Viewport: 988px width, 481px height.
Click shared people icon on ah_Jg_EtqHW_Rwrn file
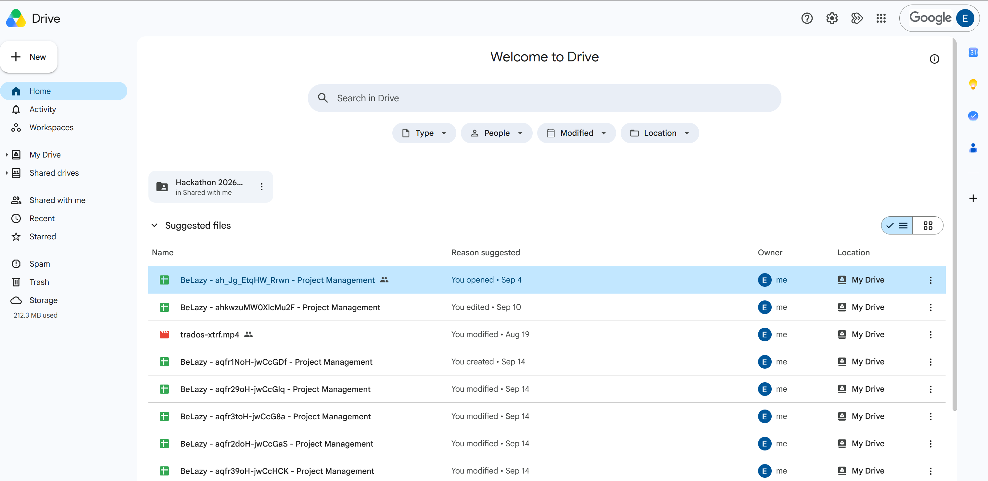click(x=384, y=280)
